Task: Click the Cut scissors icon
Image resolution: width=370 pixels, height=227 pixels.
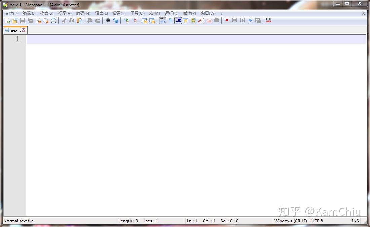Action: [x=64, y=20]
